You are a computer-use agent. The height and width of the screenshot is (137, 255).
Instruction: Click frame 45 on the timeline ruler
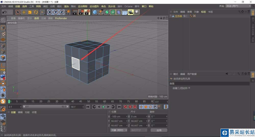[x=81, y=101]
